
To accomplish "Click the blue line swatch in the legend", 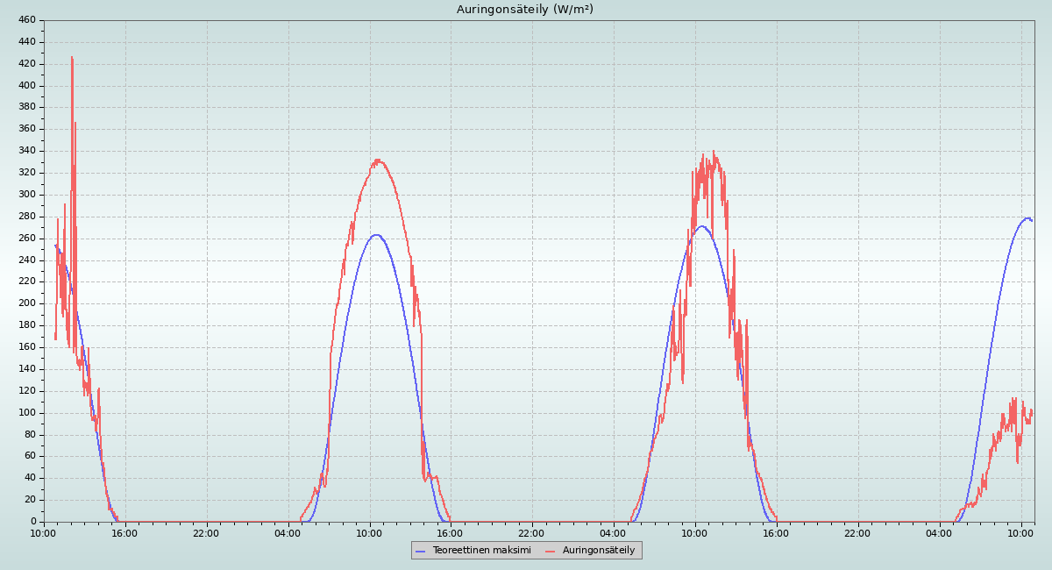I will (422, 551).
